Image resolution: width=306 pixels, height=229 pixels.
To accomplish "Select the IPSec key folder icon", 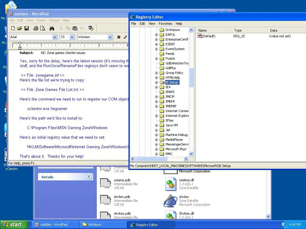I will click(x=162, y=120).
